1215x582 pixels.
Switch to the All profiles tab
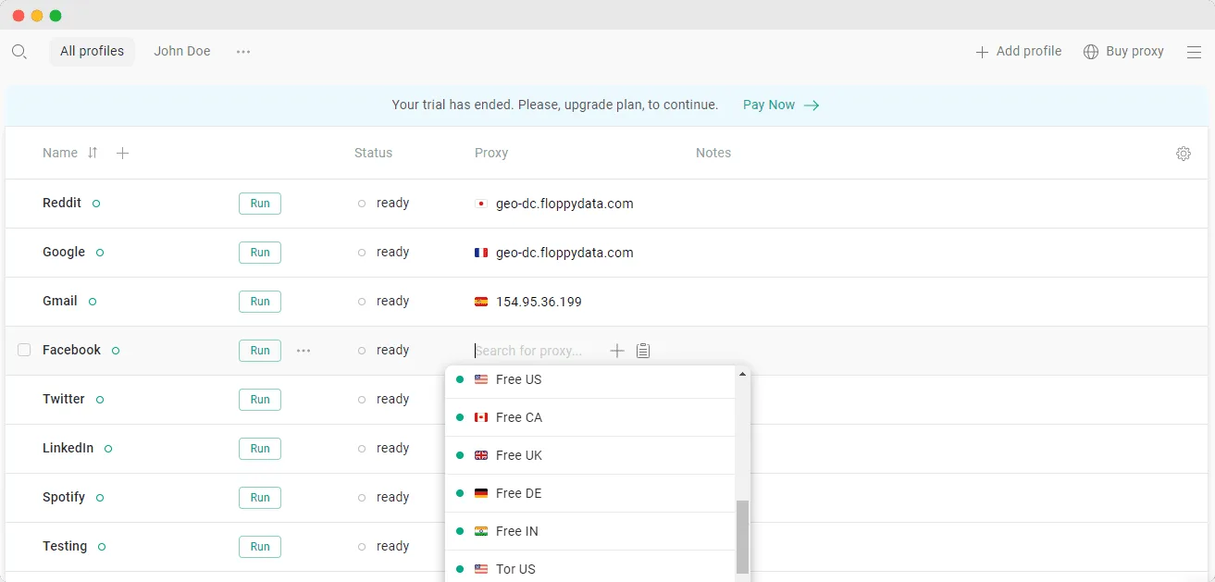(x=92, y=52)
